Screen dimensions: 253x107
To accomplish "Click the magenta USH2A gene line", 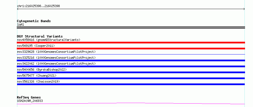I will [x=131, y=103].
